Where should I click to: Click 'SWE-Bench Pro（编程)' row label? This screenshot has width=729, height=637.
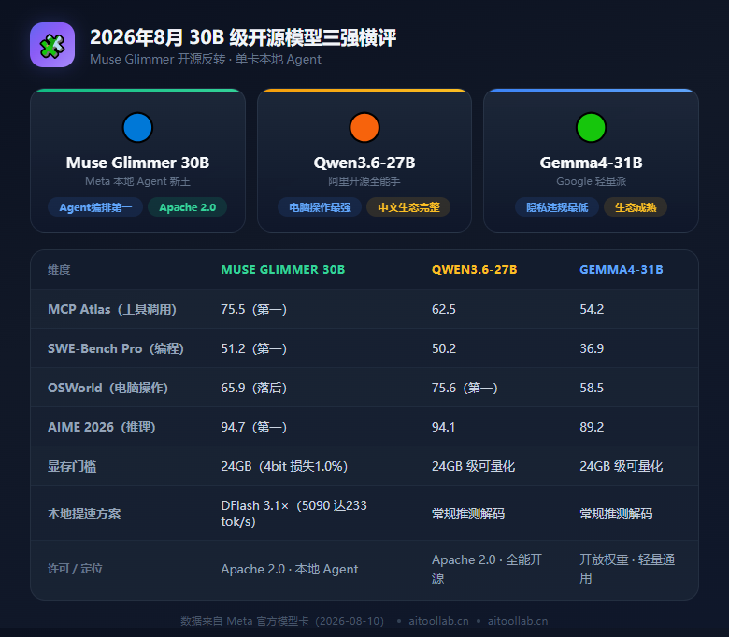point(116,348)
